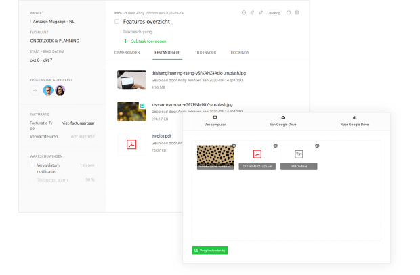Click the Subtaak toevoegen link
This screenshot has width=420, height=275.
click(148, 41)
